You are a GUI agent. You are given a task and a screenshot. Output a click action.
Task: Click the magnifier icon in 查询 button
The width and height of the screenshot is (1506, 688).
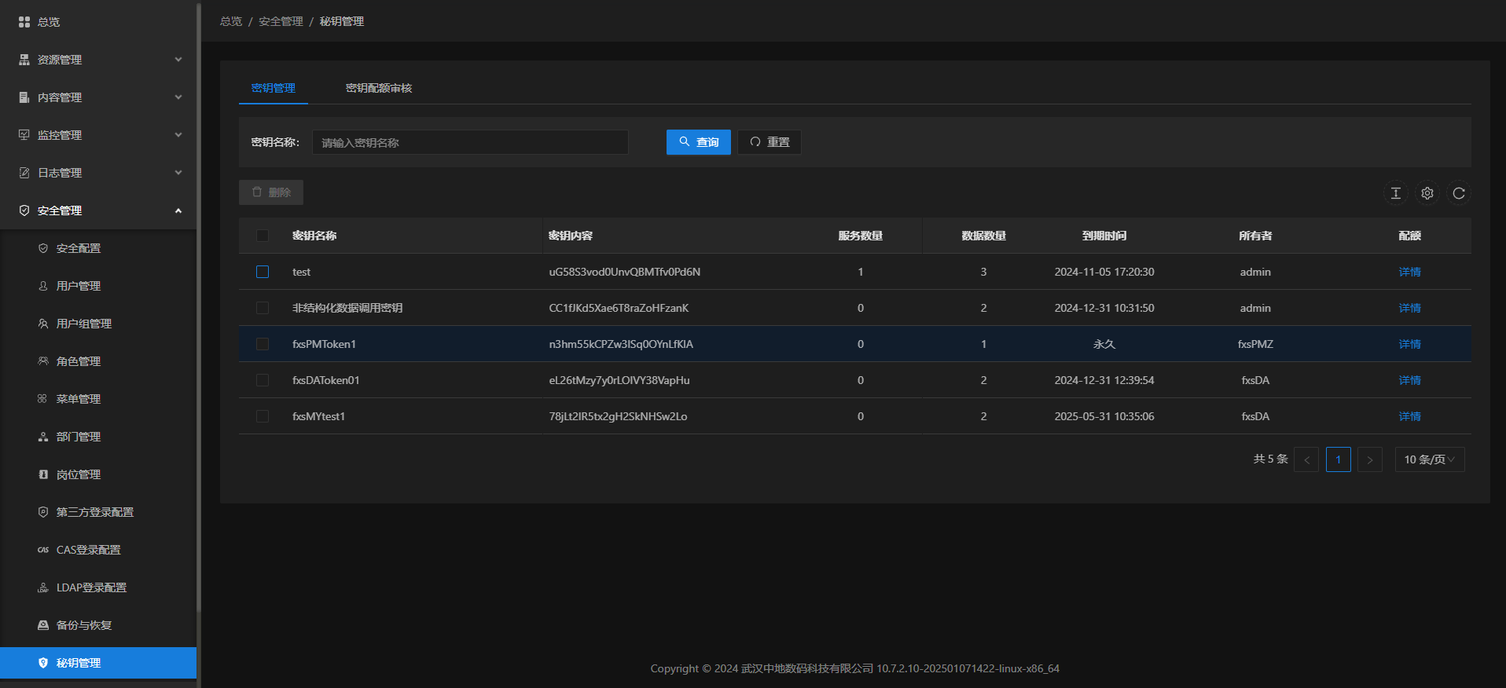tap(685, 142)
